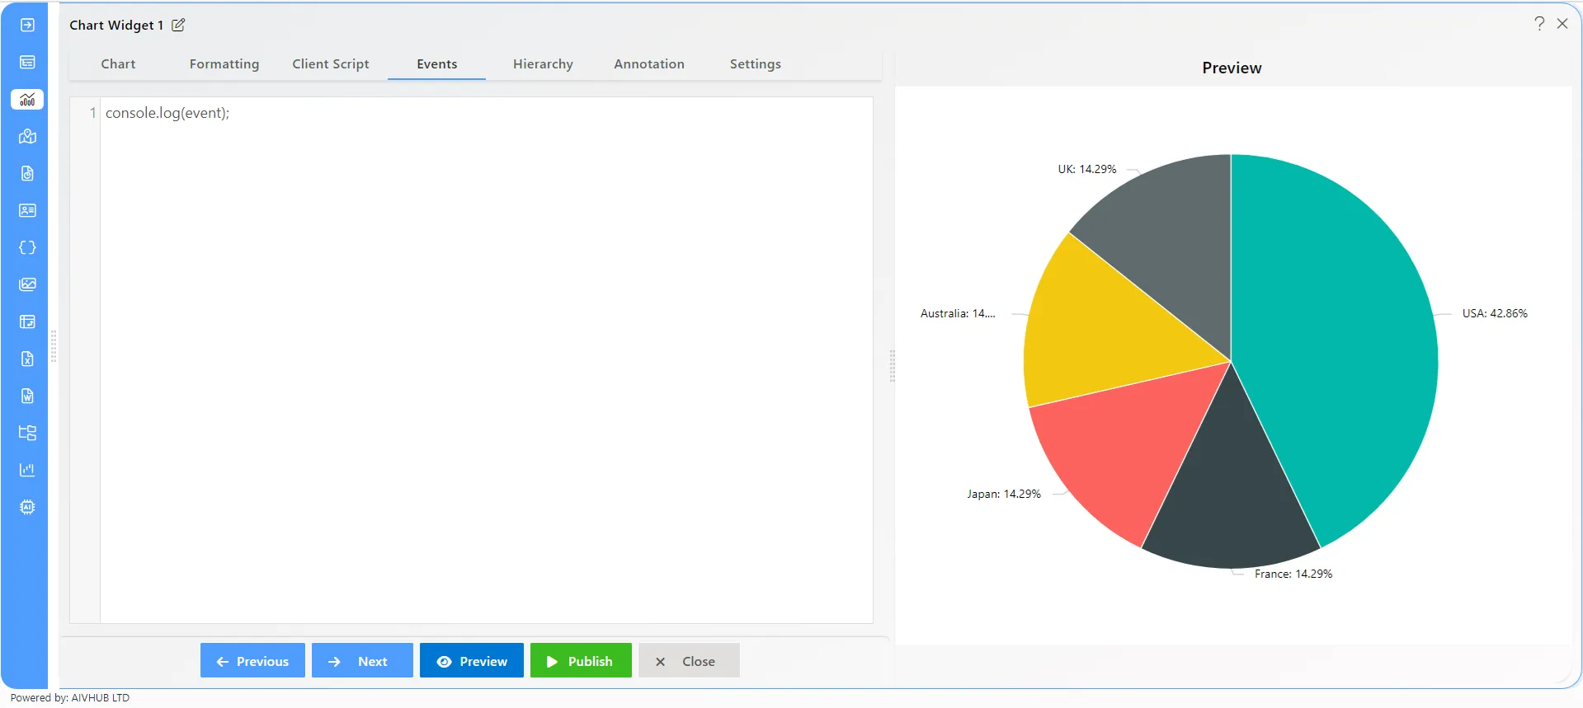Click the help question mark icon
The width and height of the screenshot is (1583, 708).
tap(1539, 24)
